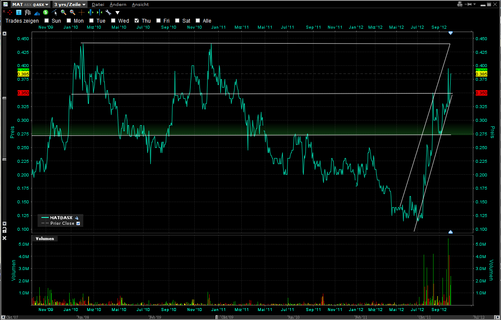Enable the Fri trades checkbox
501x320 pixels.
(158, 21)
